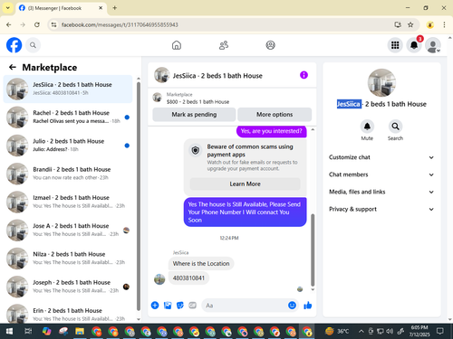Screen dimensions: 453x339
Task: Click the More options button
Action: tap(275, 115)
